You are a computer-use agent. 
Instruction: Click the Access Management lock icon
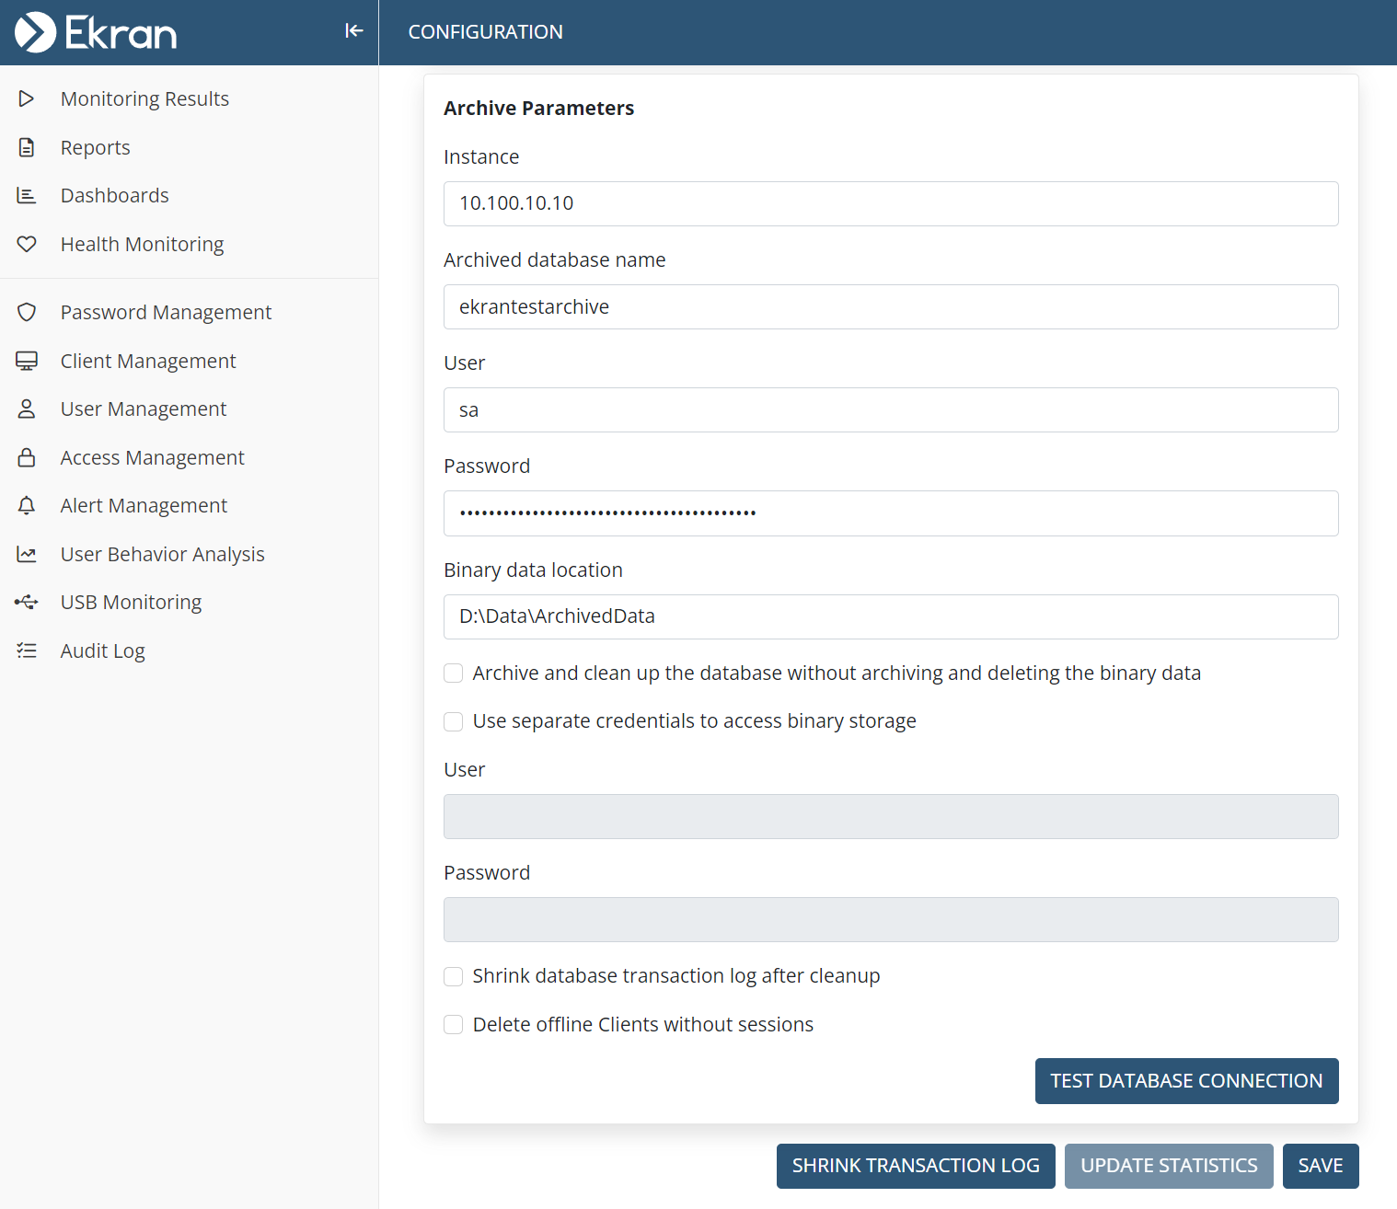click(27, 457)
